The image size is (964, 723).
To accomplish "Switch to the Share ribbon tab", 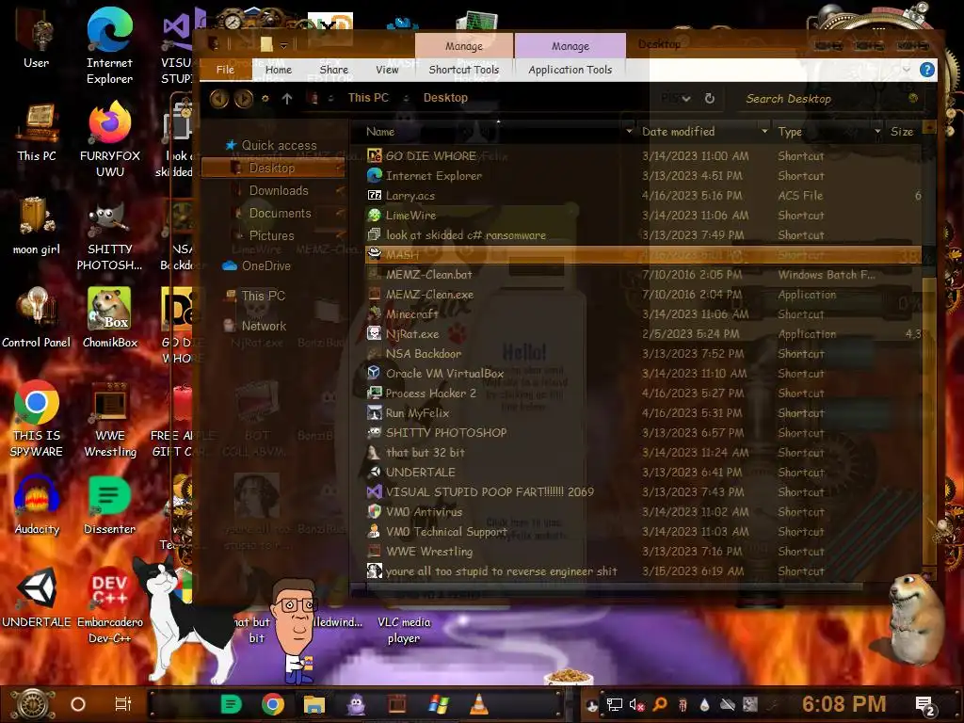I will coord(334,70).
